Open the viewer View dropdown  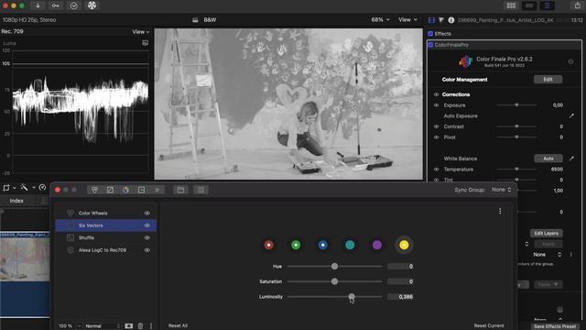407,20
